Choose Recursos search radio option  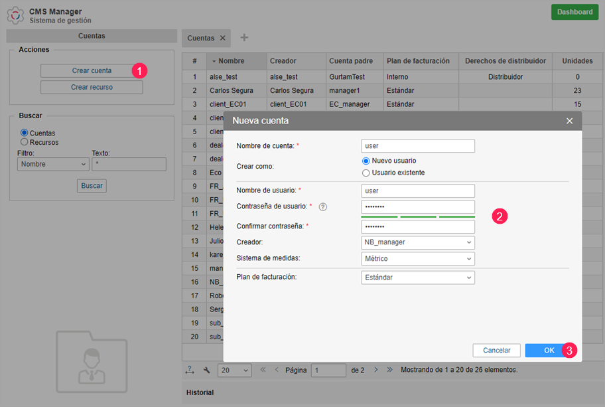[x=25, y=142]
